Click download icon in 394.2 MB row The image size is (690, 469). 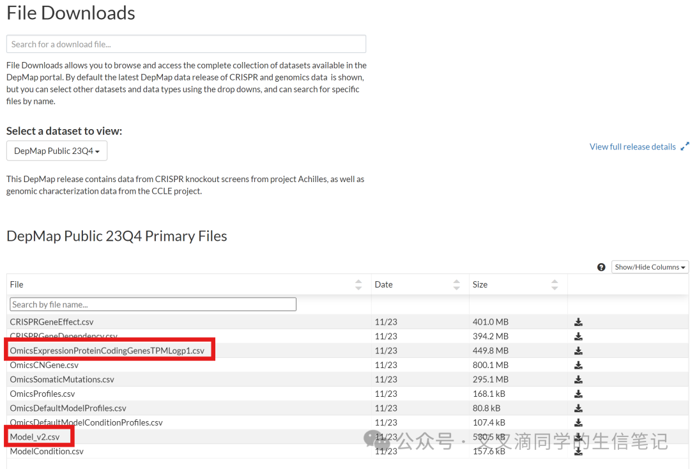click(578, 337)
